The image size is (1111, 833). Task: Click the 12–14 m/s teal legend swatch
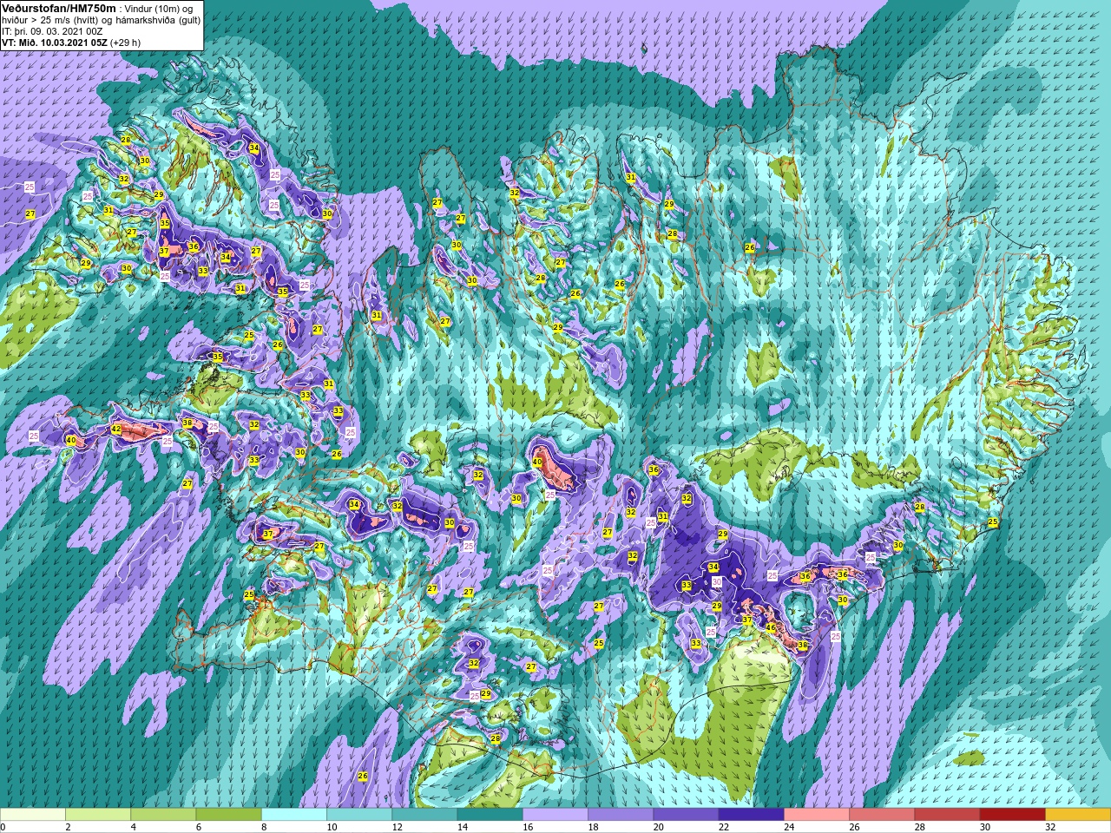tap(424, 815)
